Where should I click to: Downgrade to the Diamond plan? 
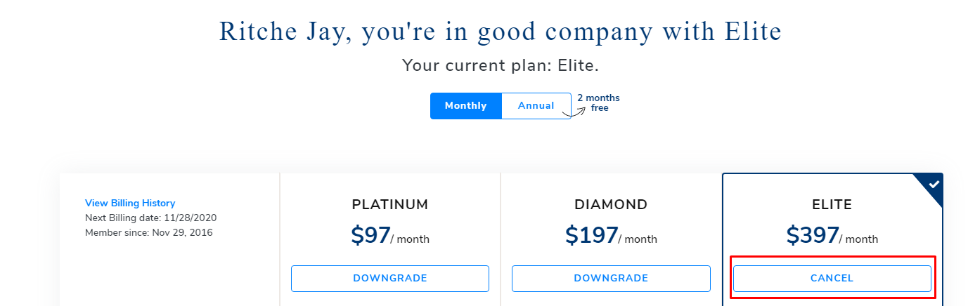[x=611, y=279]
